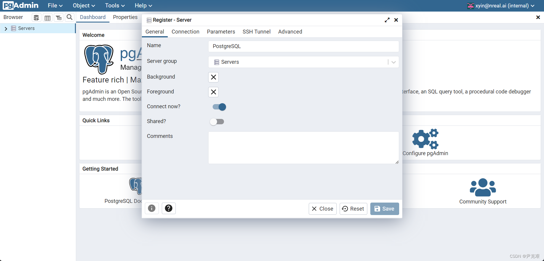
Task: Open the Help menu
Action: (x=143, y=6)
